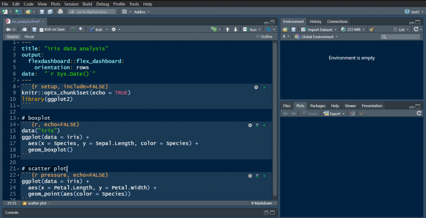
Task: Open the Import Dataset dropdown
Action: coord(318,29)
